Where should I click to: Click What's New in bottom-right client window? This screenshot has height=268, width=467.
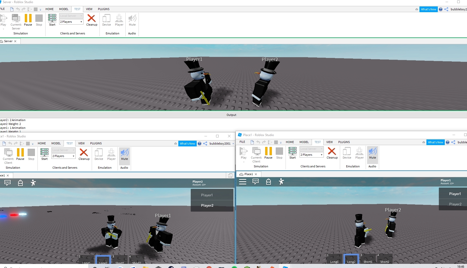435,142
